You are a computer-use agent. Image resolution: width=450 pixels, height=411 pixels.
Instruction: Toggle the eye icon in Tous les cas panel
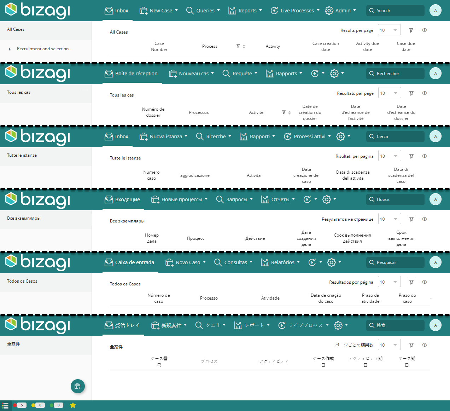tap(425, 93)
